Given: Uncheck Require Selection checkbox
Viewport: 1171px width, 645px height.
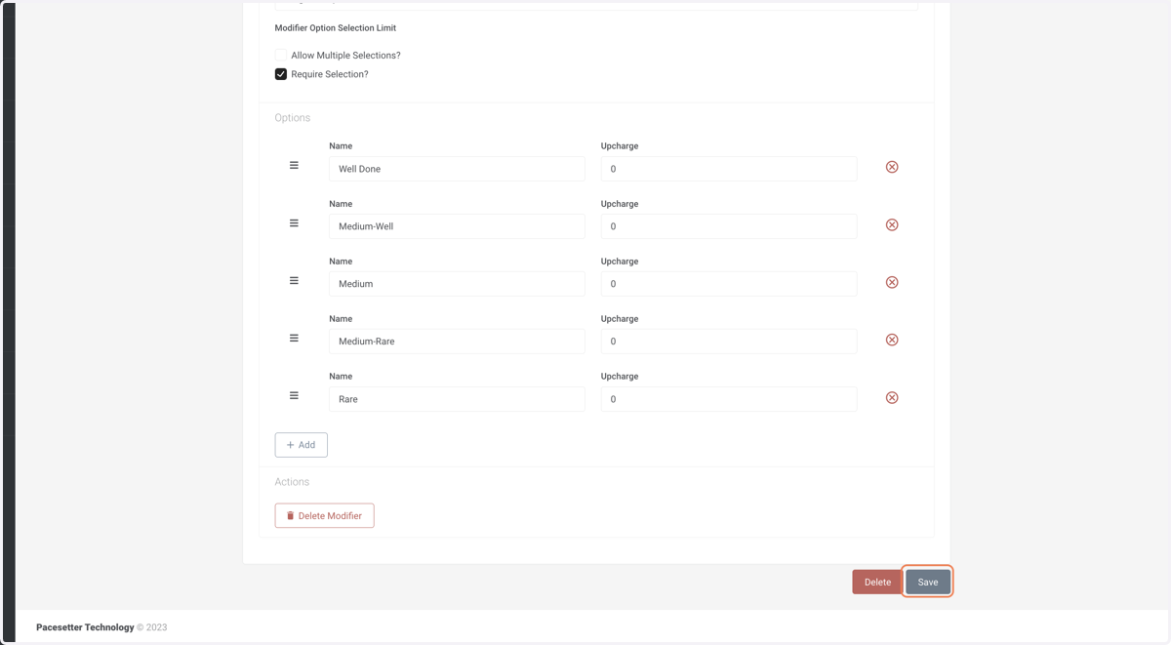Looking at the screenshot, I should 281,74.
